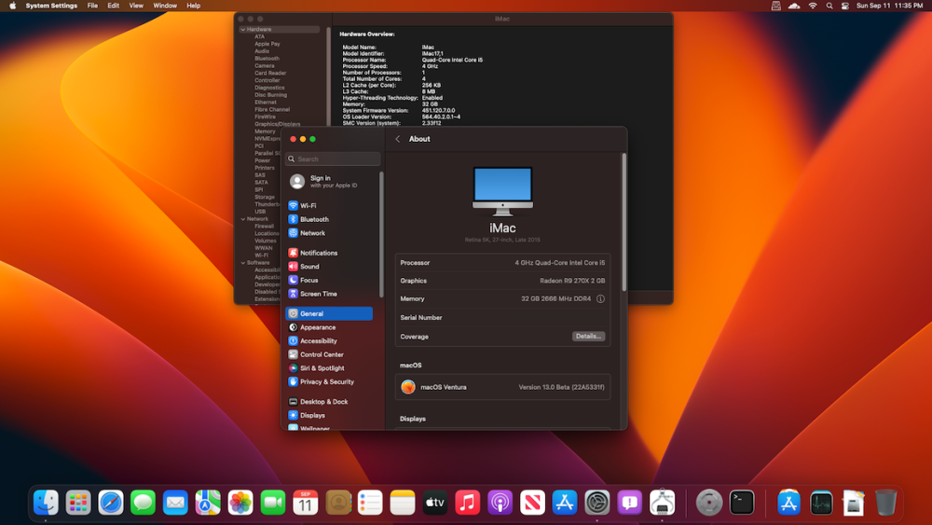
Task: Open Finder from the Dock
Action: [46, 503]
